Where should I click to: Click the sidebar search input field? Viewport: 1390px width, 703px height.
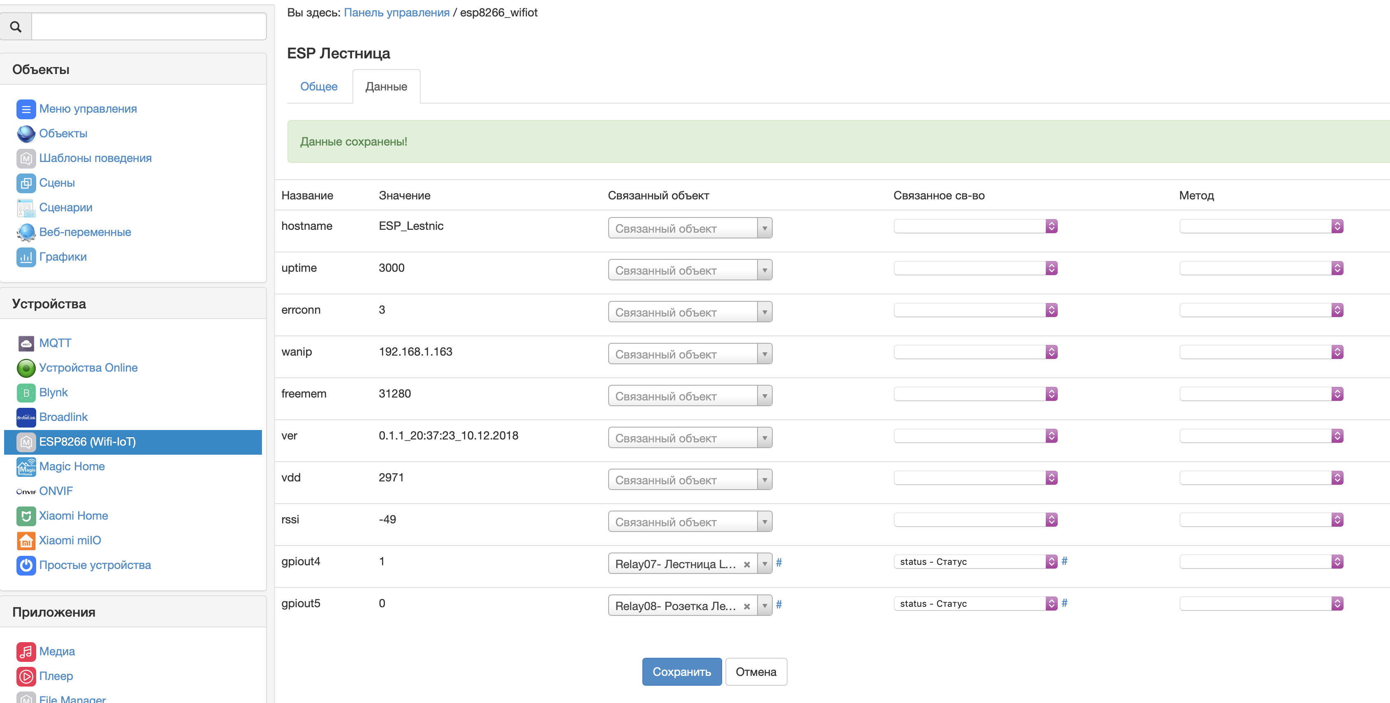[149, 26]
